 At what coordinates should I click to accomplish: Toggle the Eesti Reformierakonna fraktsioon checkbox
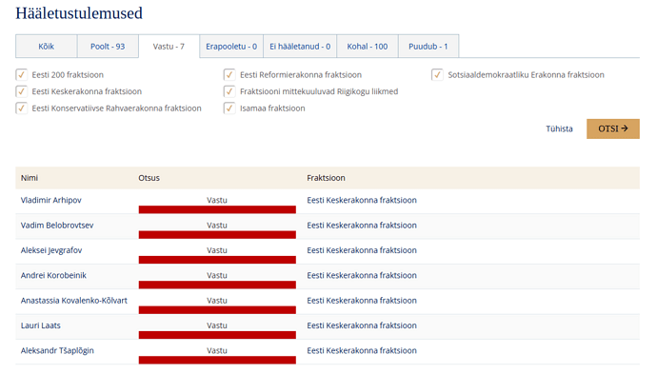pos(229,75)
